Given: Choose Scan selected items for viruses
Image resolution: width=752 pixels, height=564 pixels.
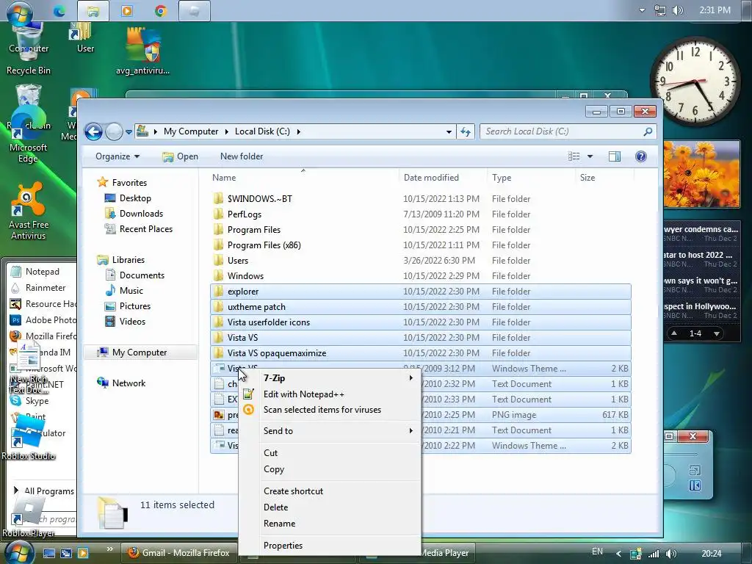Looking at the screenshot, I should (x=330, y=410).
